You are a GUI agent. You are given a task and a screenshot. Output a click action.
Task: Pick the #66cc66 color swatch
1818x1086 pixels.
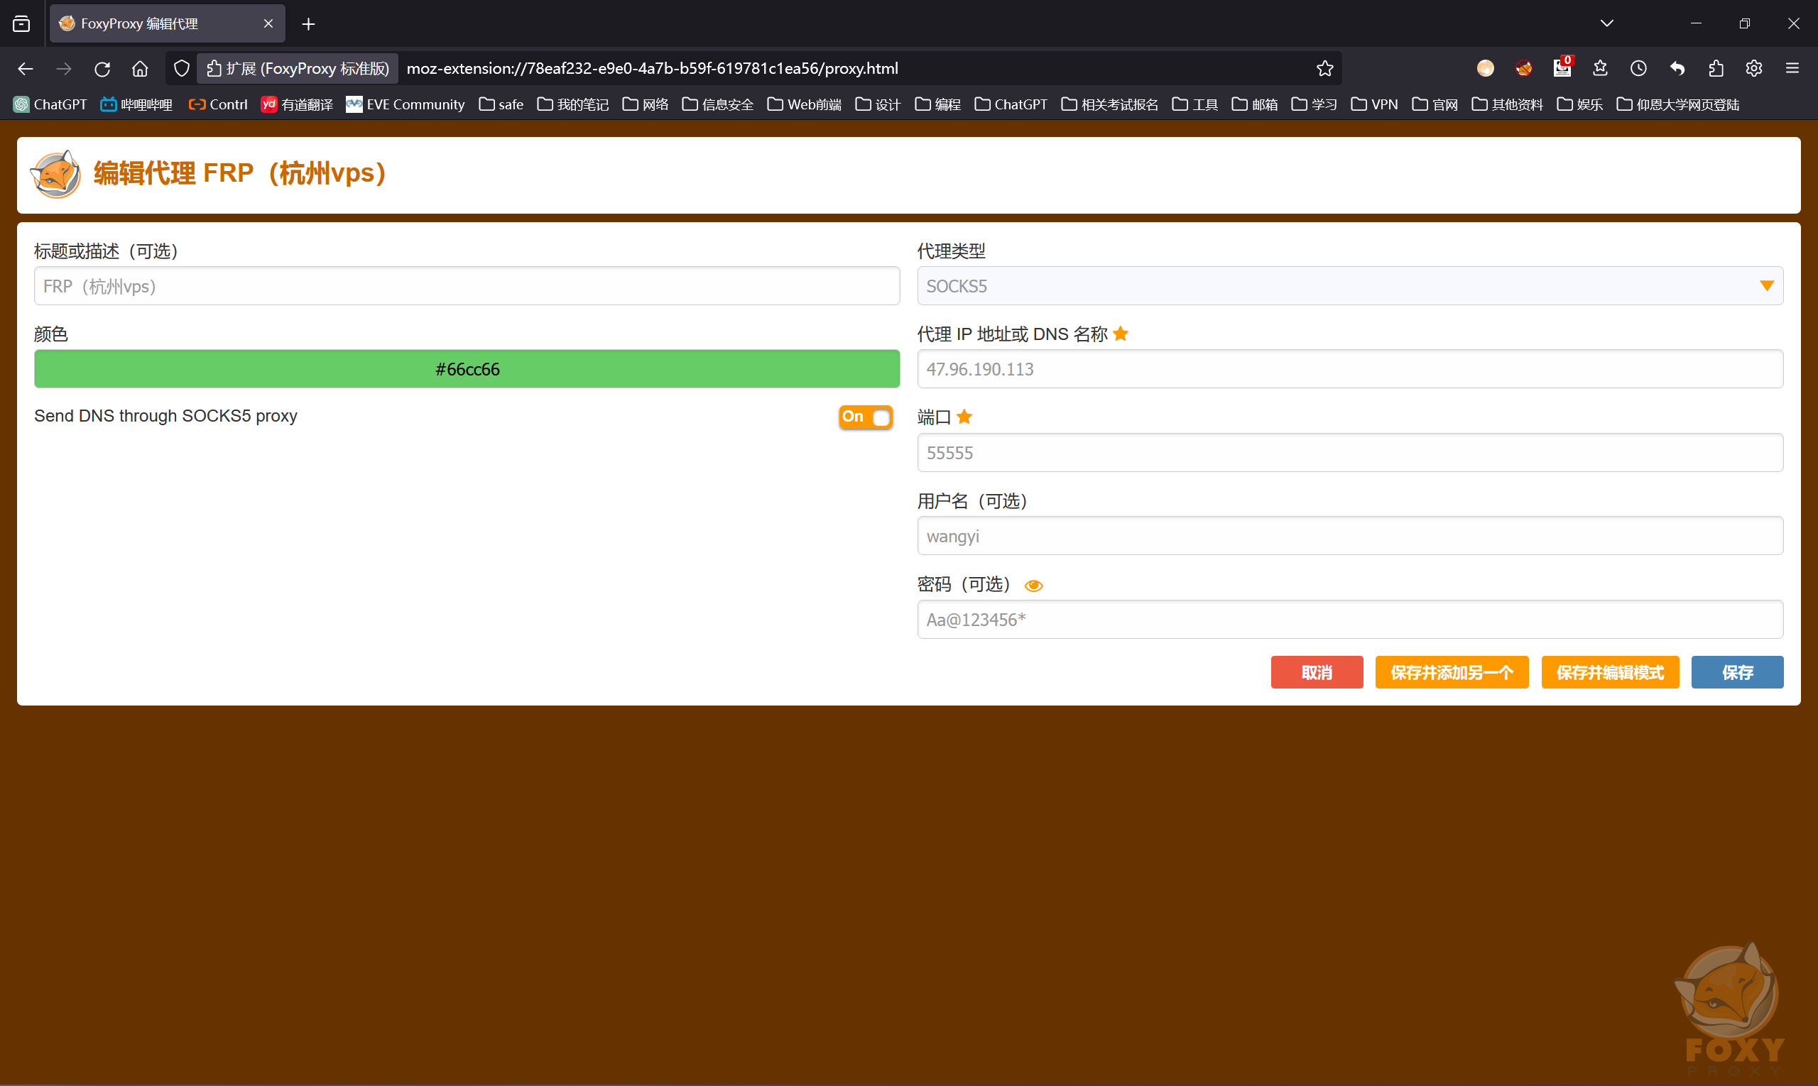click(x=467, y=369)
